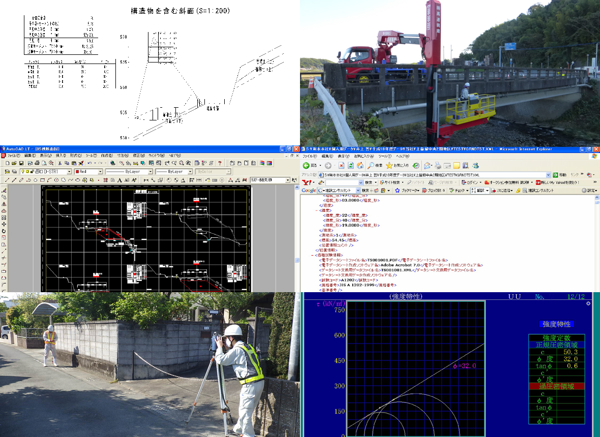
Task: Click the 移動 Go button beside address bar
Action: pos(559,175)
